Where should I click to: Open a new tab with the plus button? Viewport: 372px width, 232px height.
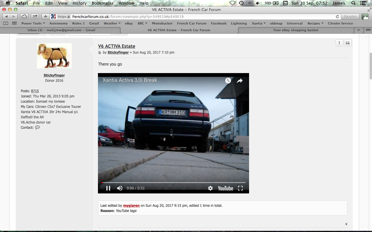click(359, 30)
